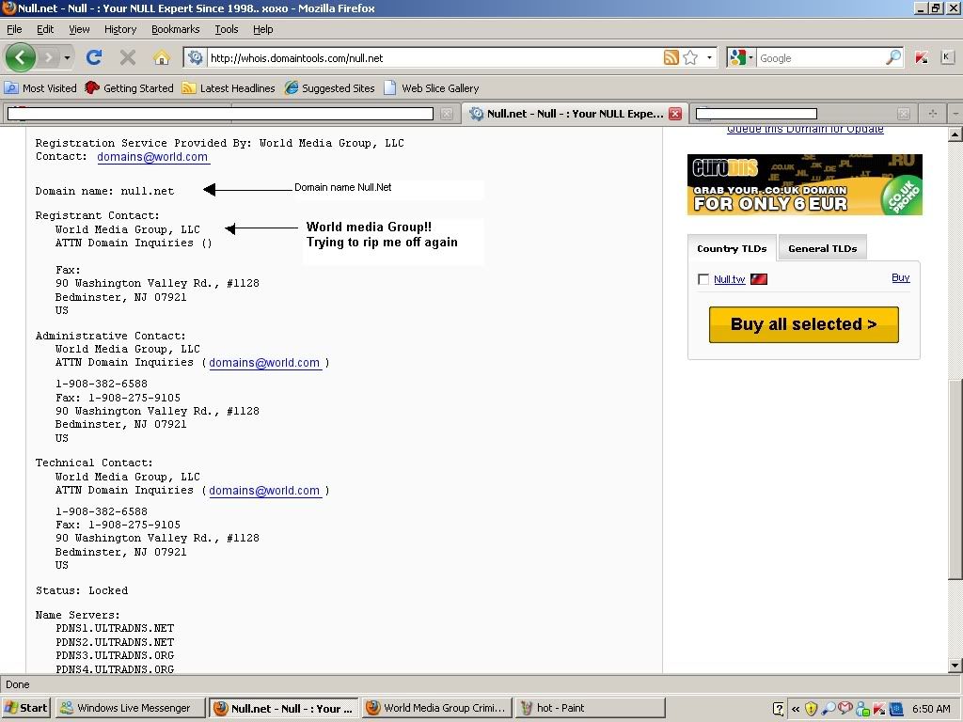
Task: Switch to hot - Paint taskbar window
Action: coord(590,708)
